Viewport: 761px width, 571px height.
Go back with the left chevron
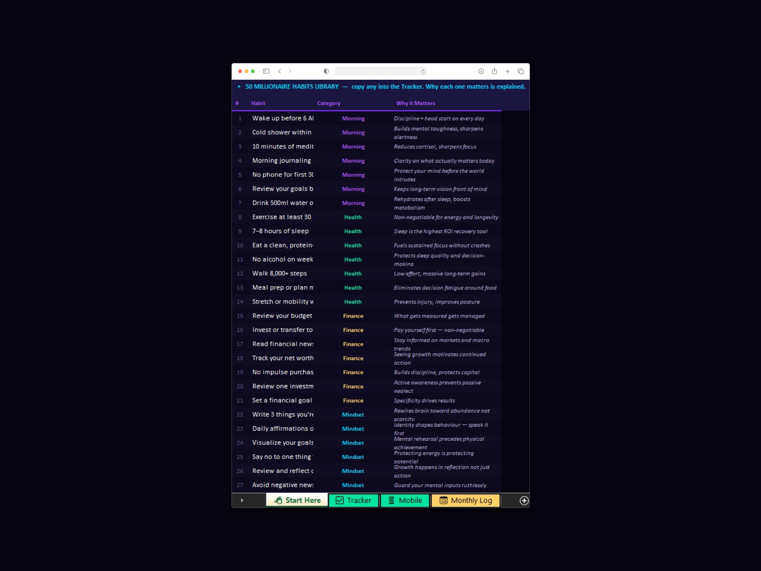[280, 71]
